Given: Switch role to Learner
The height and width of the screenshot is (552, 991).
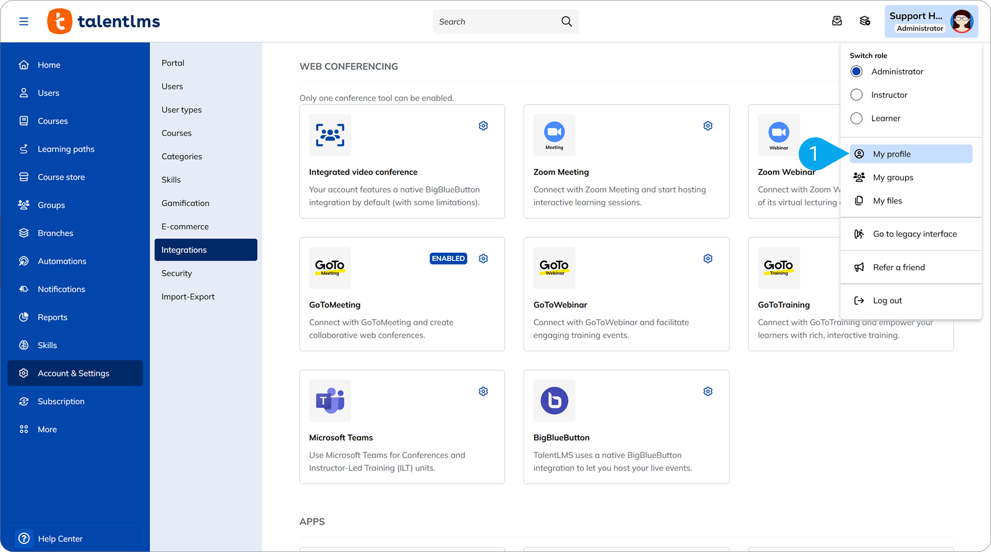Looking at the screenshot, I should [x=856, y=118].
